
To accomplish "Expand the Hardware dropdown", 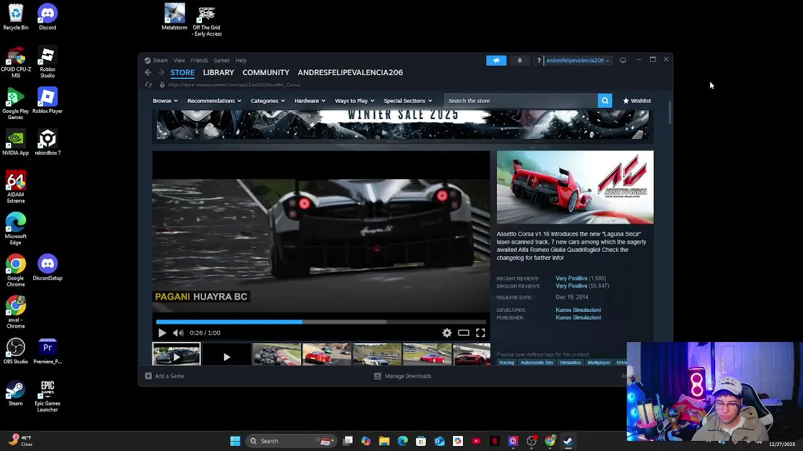I will 310,101.
